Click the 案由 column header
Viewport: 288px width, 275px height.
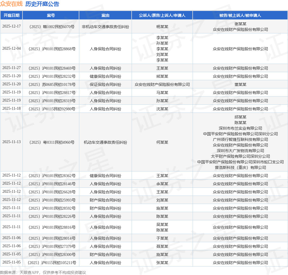point(105,15)
